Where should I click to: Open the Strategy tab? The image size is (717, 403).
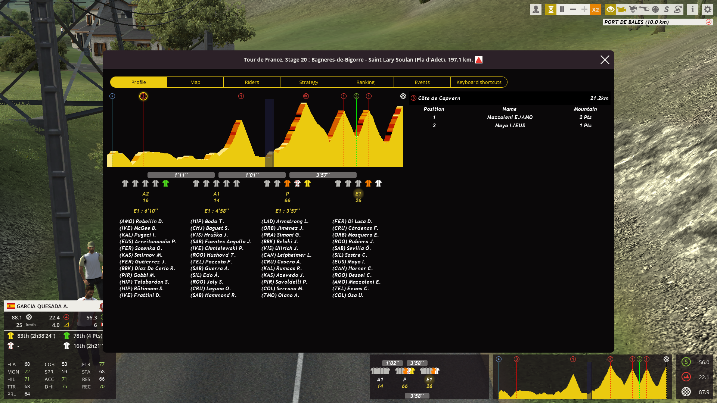(x=309, y=82)
